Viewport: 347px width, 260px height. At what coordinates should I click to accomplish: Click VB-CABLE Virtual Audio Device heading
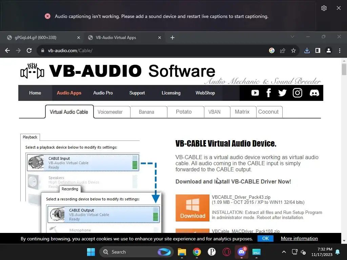[x=226, y=144]
